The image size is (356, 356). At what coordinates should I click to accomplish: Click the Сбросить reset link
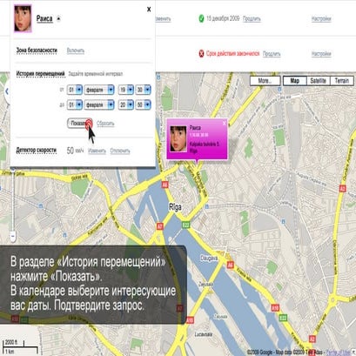(105, 124)
